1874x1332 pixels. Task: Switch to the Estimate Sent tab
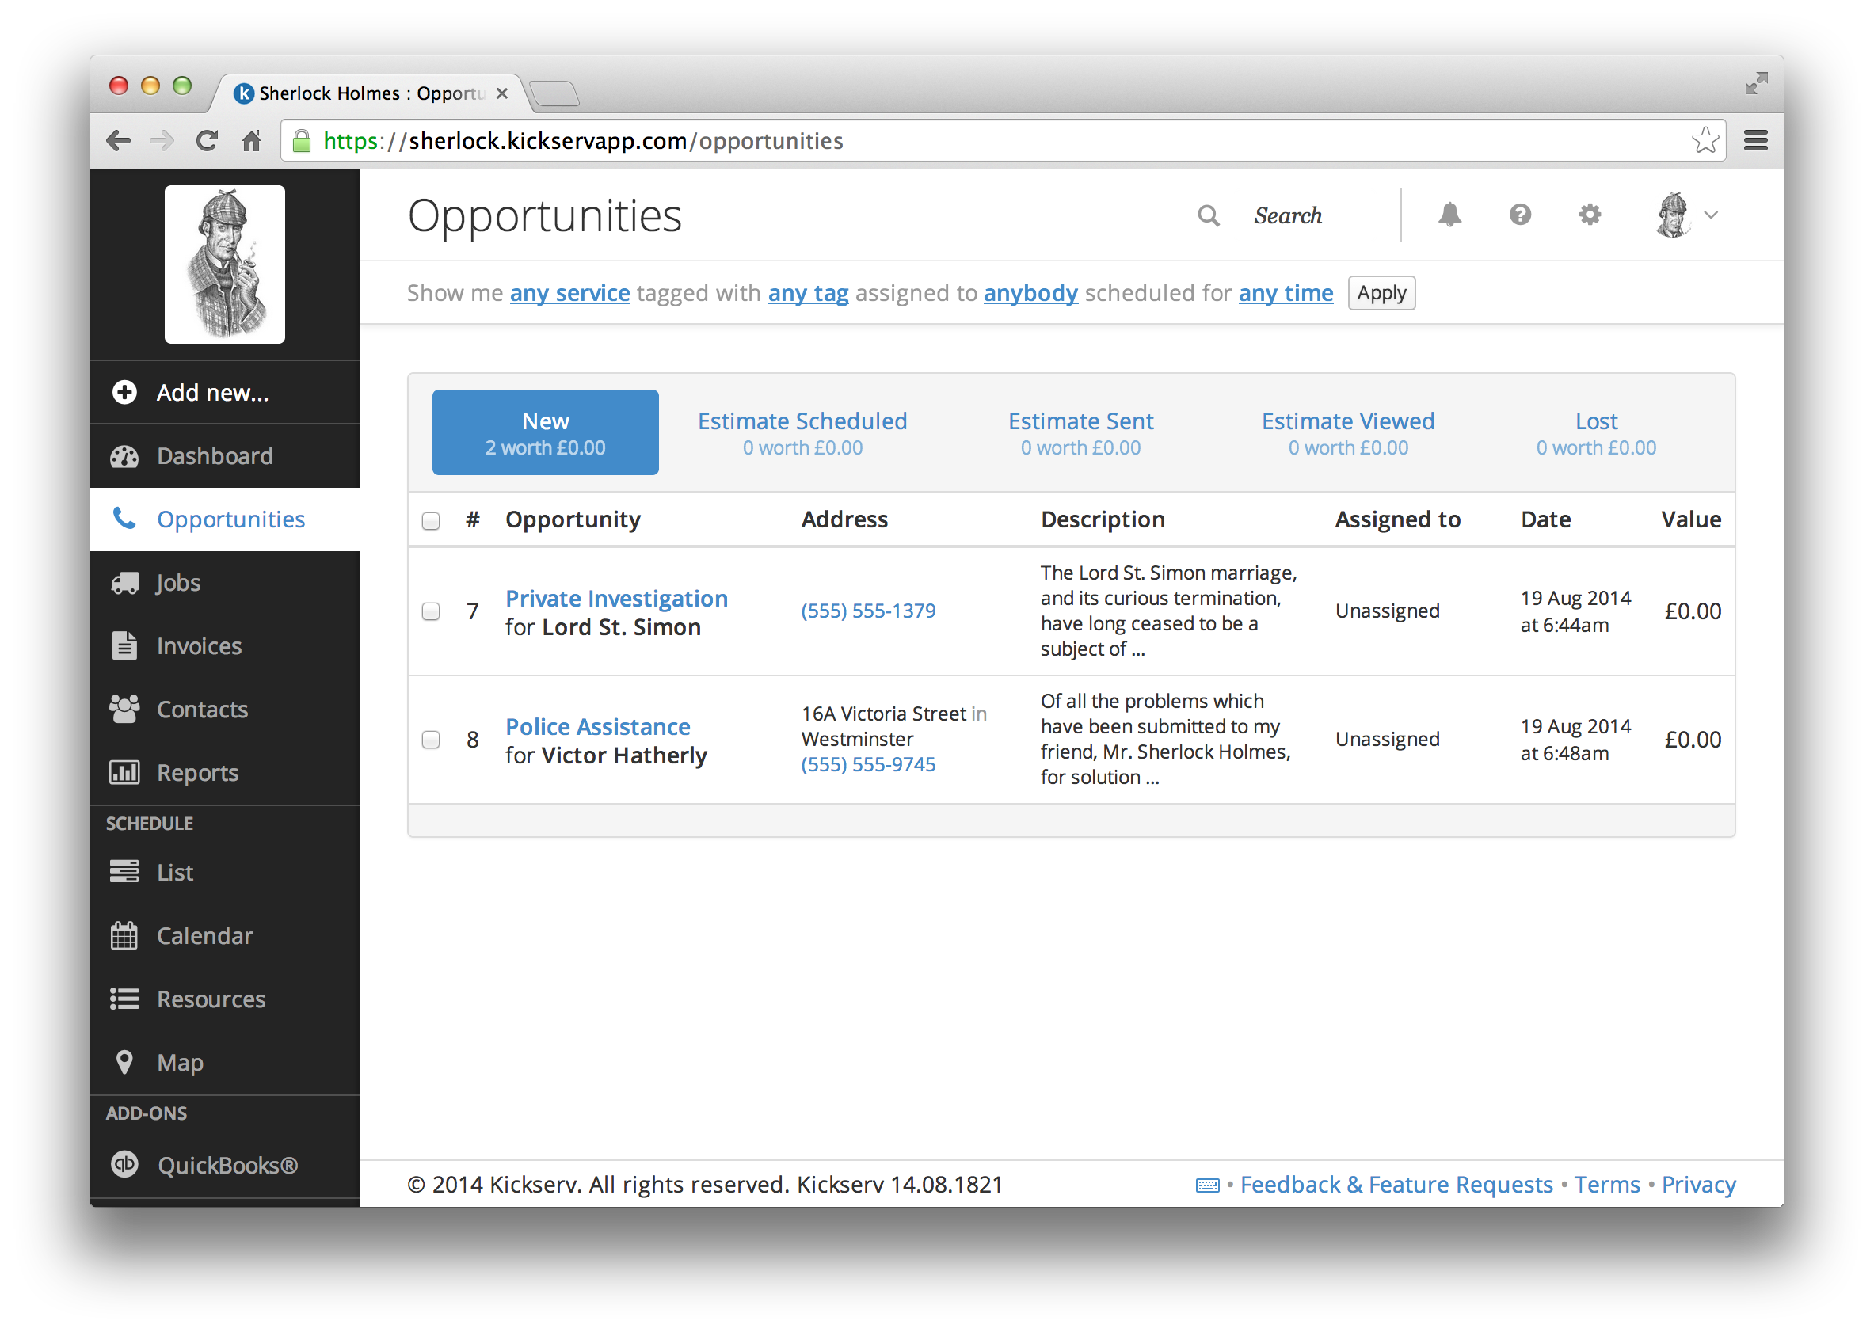pyautogui.click(x=1080, y=432)
